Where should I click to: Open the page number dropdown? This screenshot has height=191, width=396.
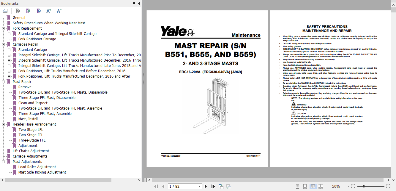[x=200, y=186]
